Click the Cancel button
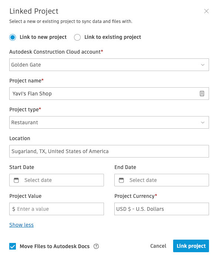Image resolution: width=219 pixels, height=257 pixels. 158,246
